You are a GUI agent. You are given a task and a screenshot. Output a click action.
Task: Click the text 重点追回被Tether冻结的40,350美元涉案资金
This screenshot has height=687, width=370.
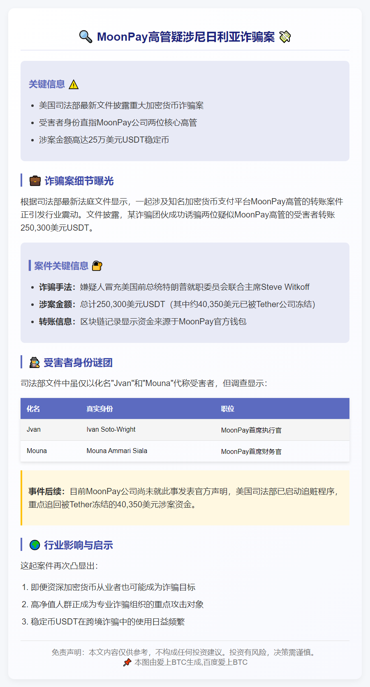point(112,504)
